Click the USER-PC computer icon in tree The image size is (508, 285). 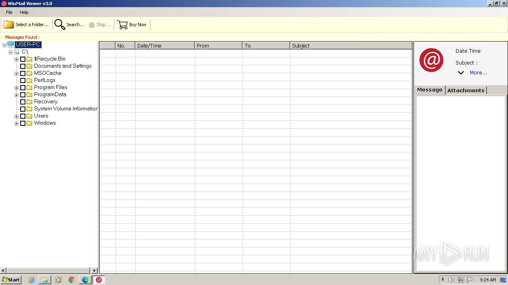pos(11,45)
